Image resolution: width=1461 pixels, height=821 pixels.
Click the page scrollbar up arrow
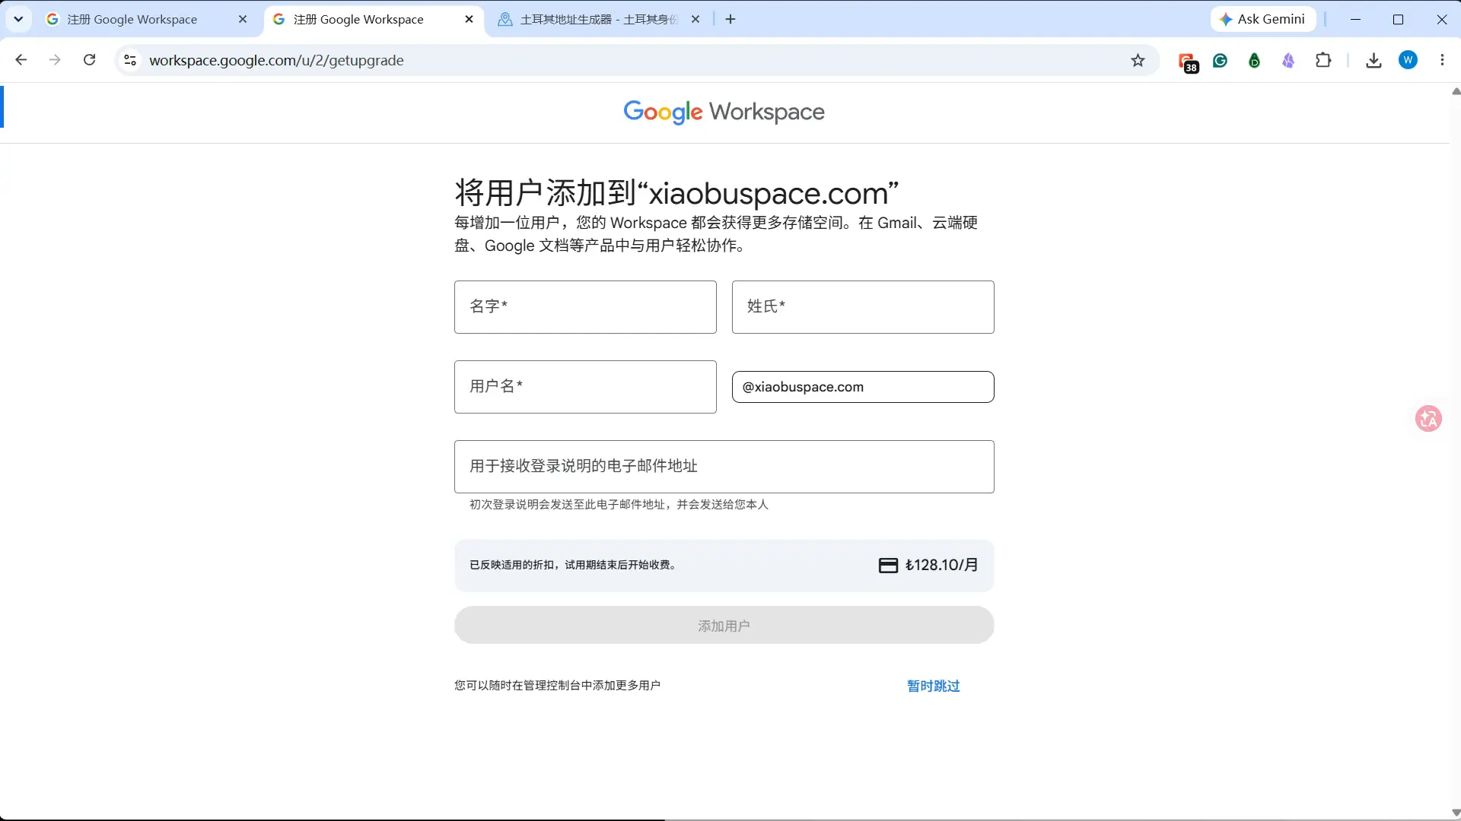coord(1455,91)
